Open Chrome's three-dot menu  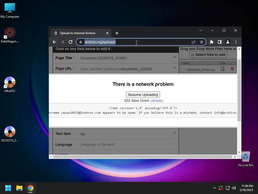coord(236,42)
